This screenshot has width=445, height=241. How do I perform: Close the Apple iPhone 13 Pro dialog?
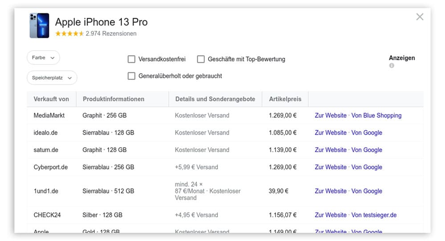[420, 17]
